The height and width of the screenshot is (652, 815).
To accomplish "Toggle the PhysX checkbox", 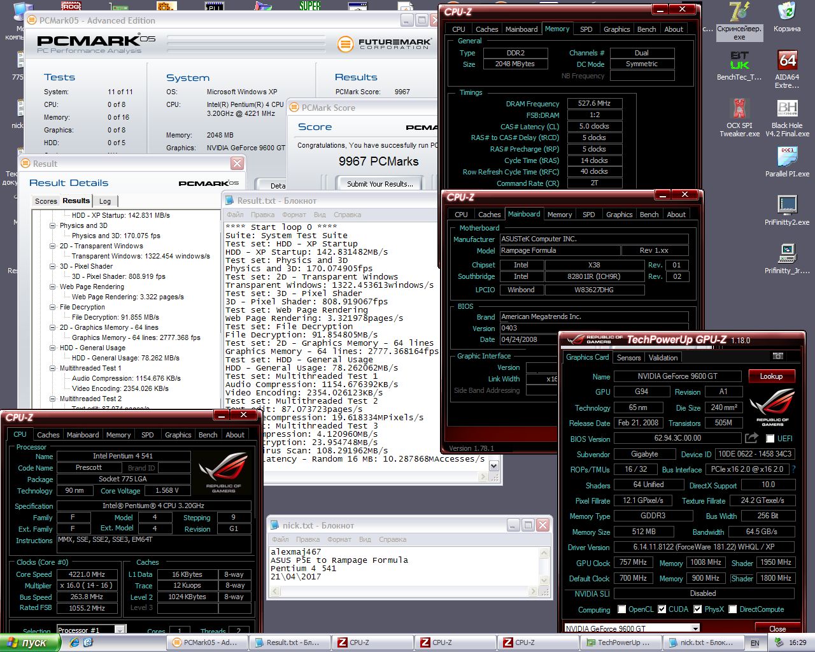I will (x=698, y=609).
